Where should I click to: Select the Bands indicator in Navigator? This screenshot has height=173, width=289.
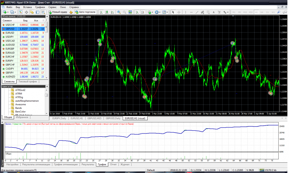pos(18,108)
